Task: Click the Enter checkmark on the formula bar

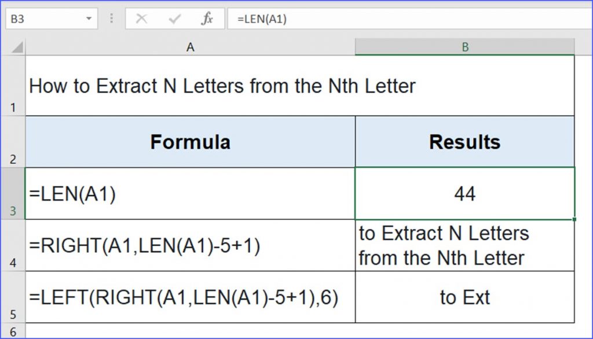Action: [x=173, y=18]
